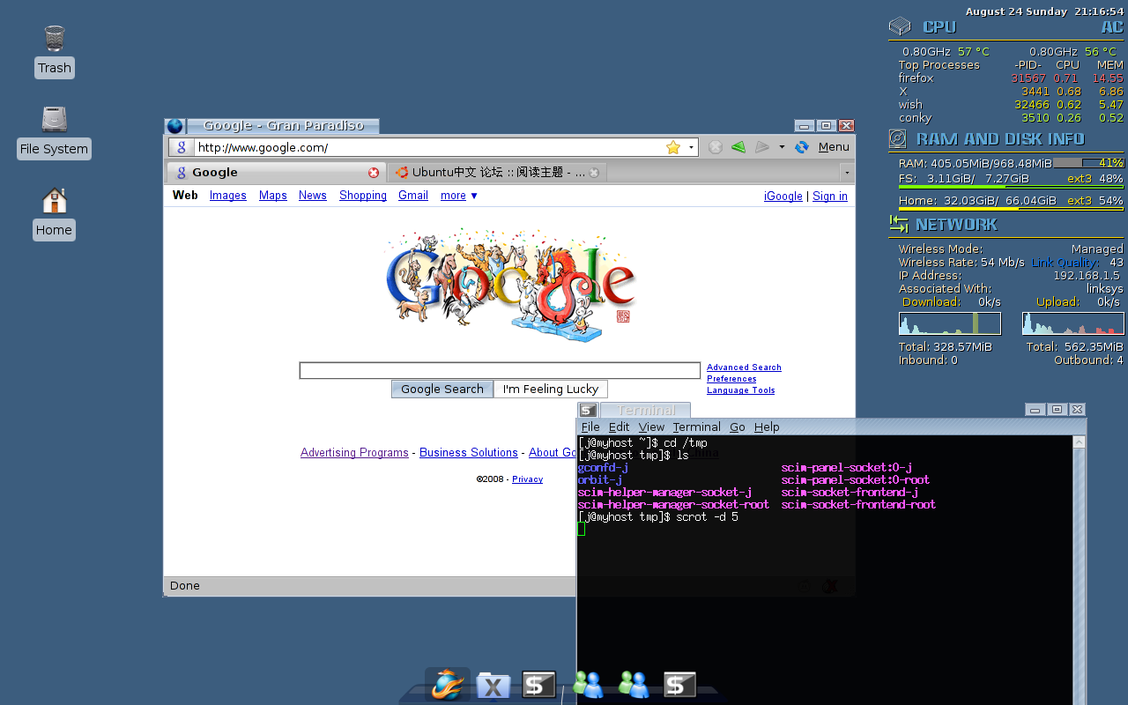Open the Business Solutions link
The width and height of the screenshot is (1128, 705).
tap(469, 453)
